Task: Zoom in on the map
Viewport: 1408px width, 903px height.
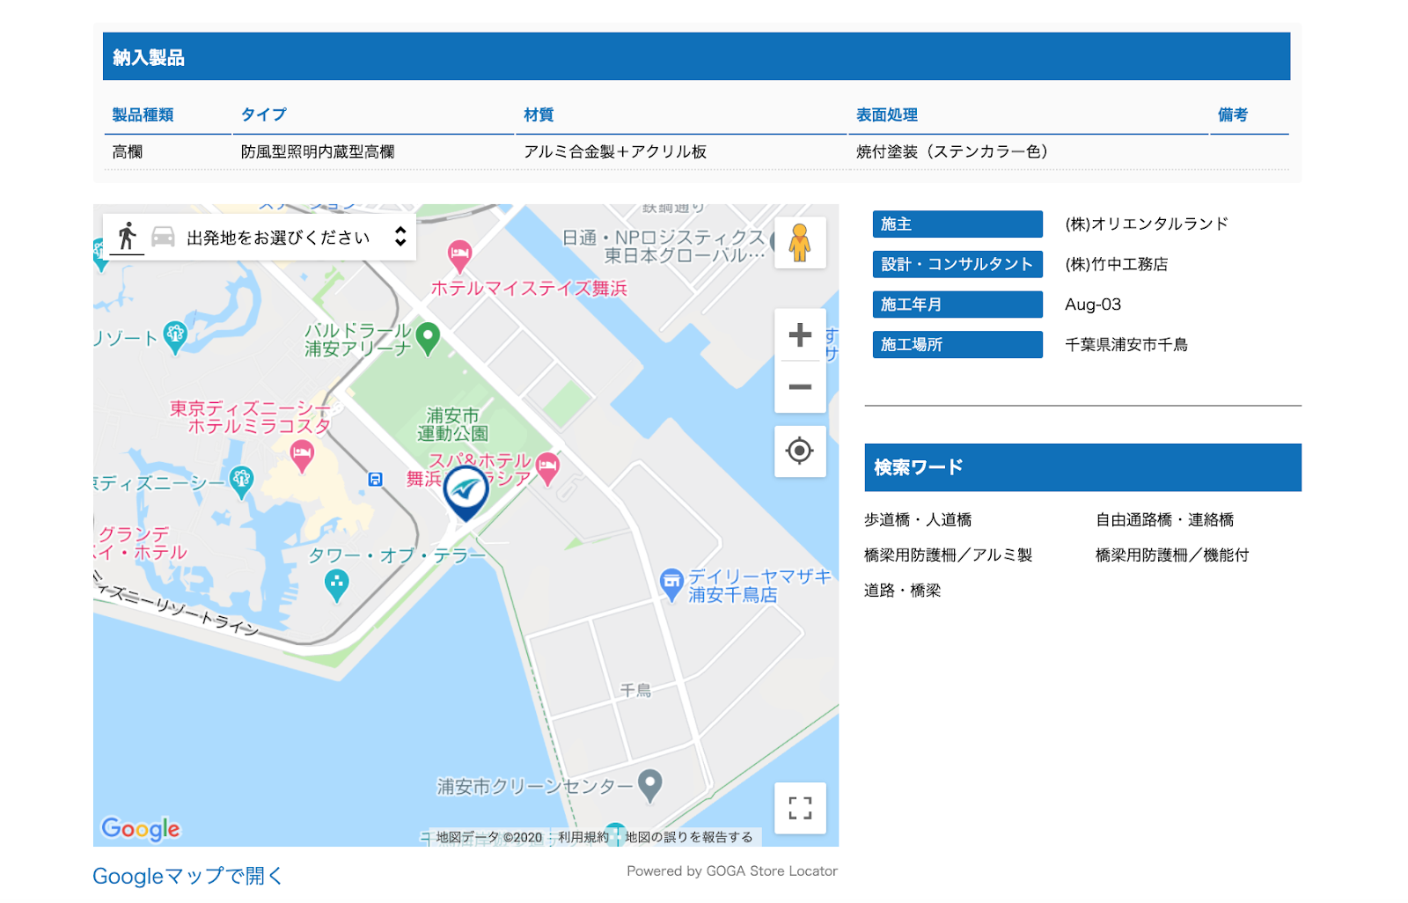Action: 799,334
